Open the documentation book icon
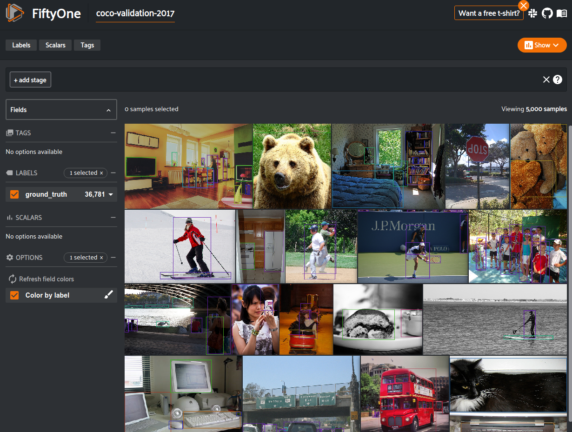This screenshot has height=432, width=572. click(562, 13)
